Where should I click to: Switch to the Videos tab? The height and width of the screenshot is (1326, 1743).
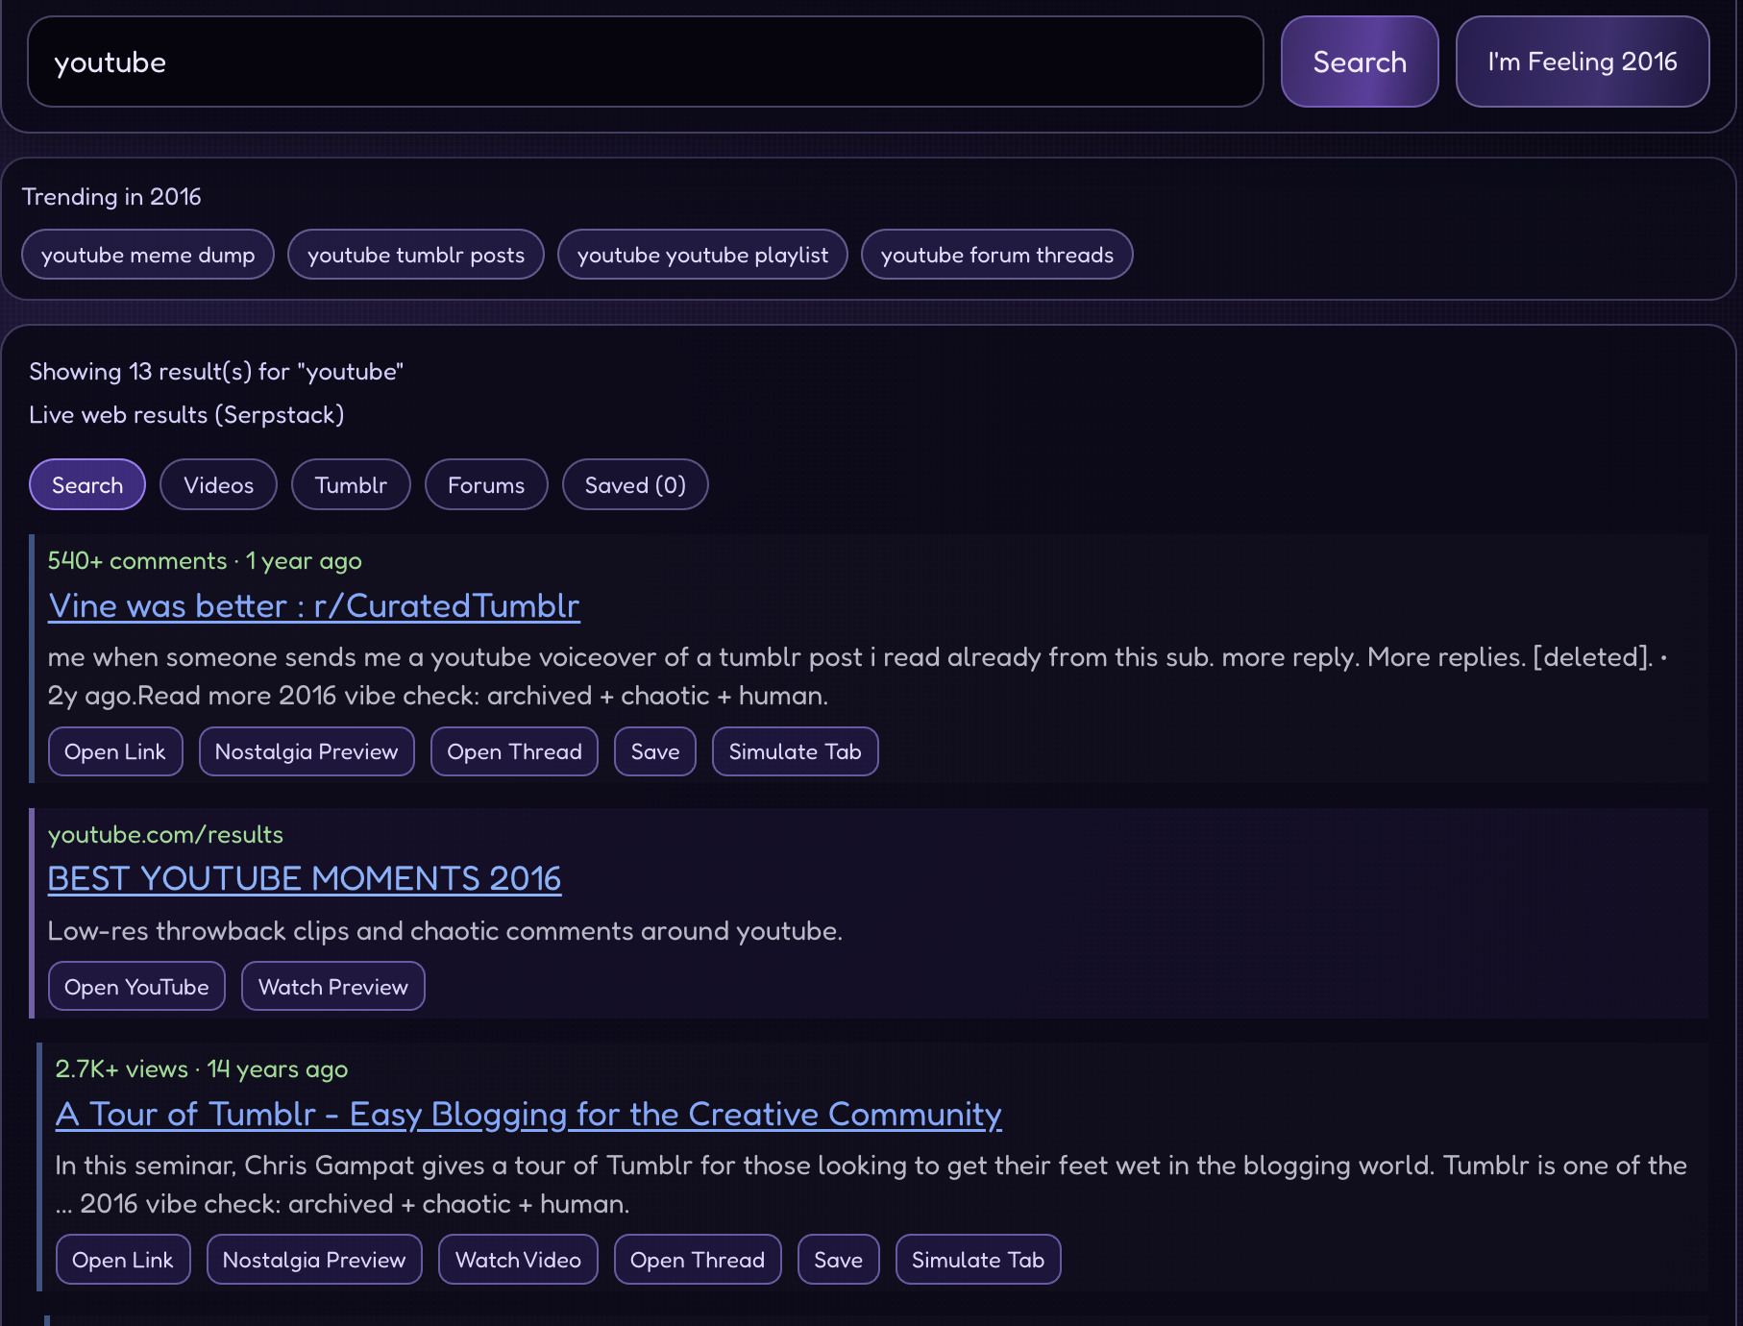click(219, 485)
